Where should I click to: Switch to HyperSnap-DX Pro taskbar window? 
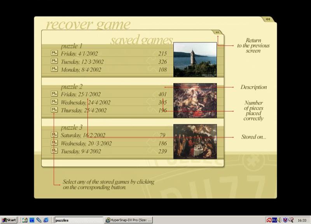pyautogui.click(x=129, y=220)
